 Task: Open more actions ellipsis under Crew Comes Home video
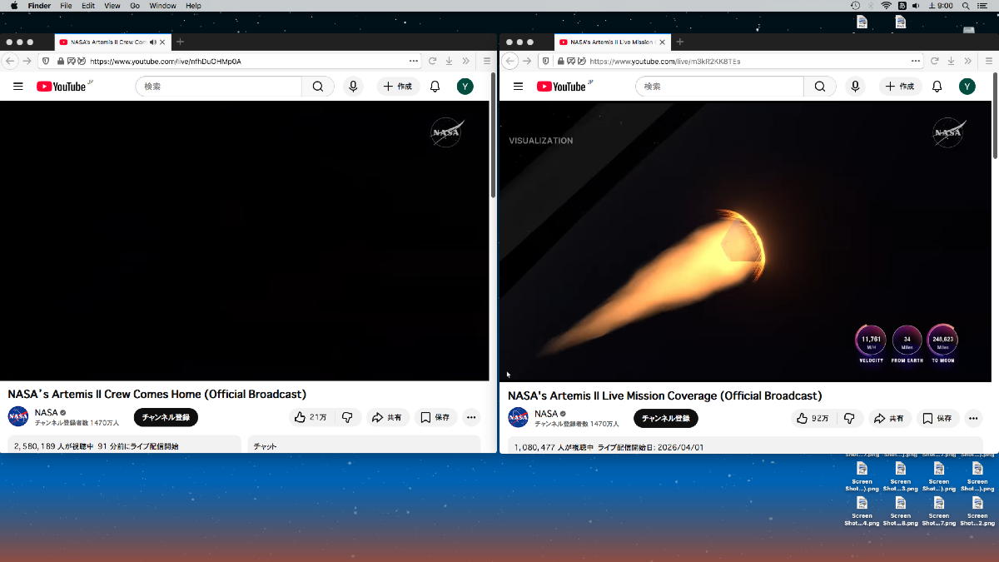click(x=471, y=417)
